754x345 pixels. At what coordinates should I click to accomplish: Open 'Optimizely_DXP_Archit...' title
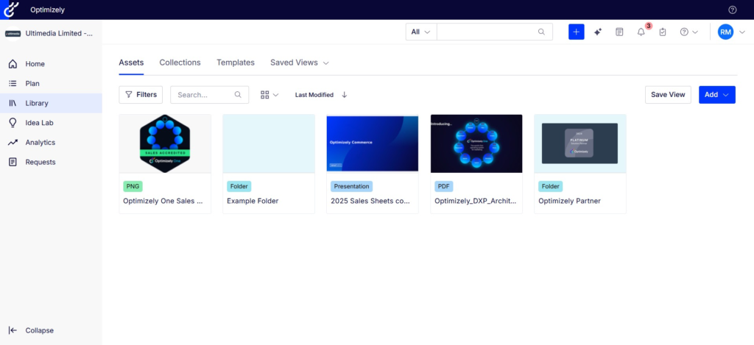476,201
